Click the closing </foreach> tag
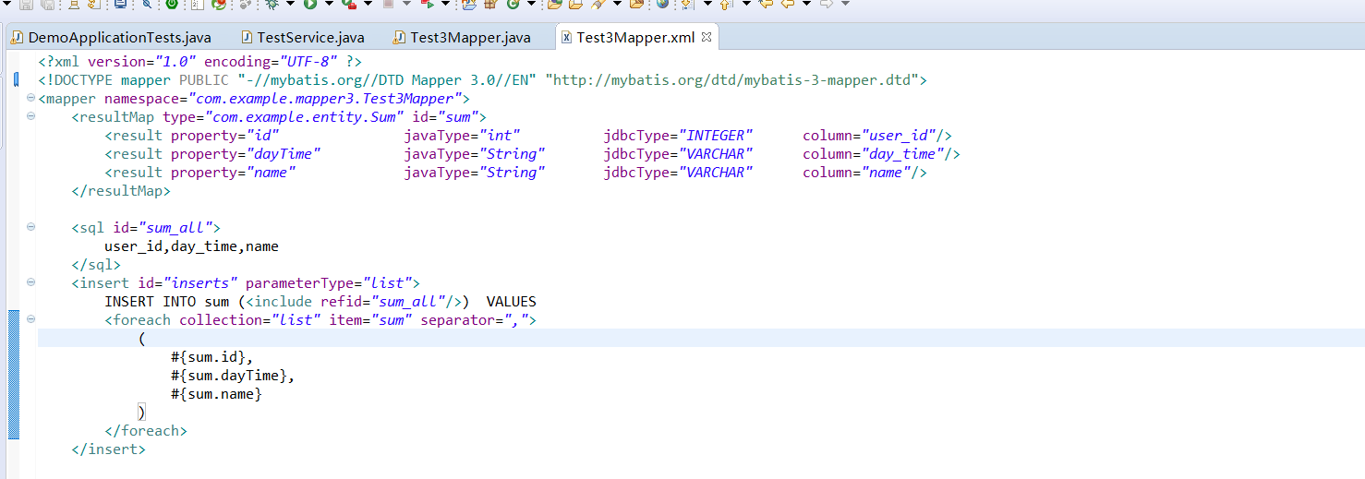 pos(146,431)
